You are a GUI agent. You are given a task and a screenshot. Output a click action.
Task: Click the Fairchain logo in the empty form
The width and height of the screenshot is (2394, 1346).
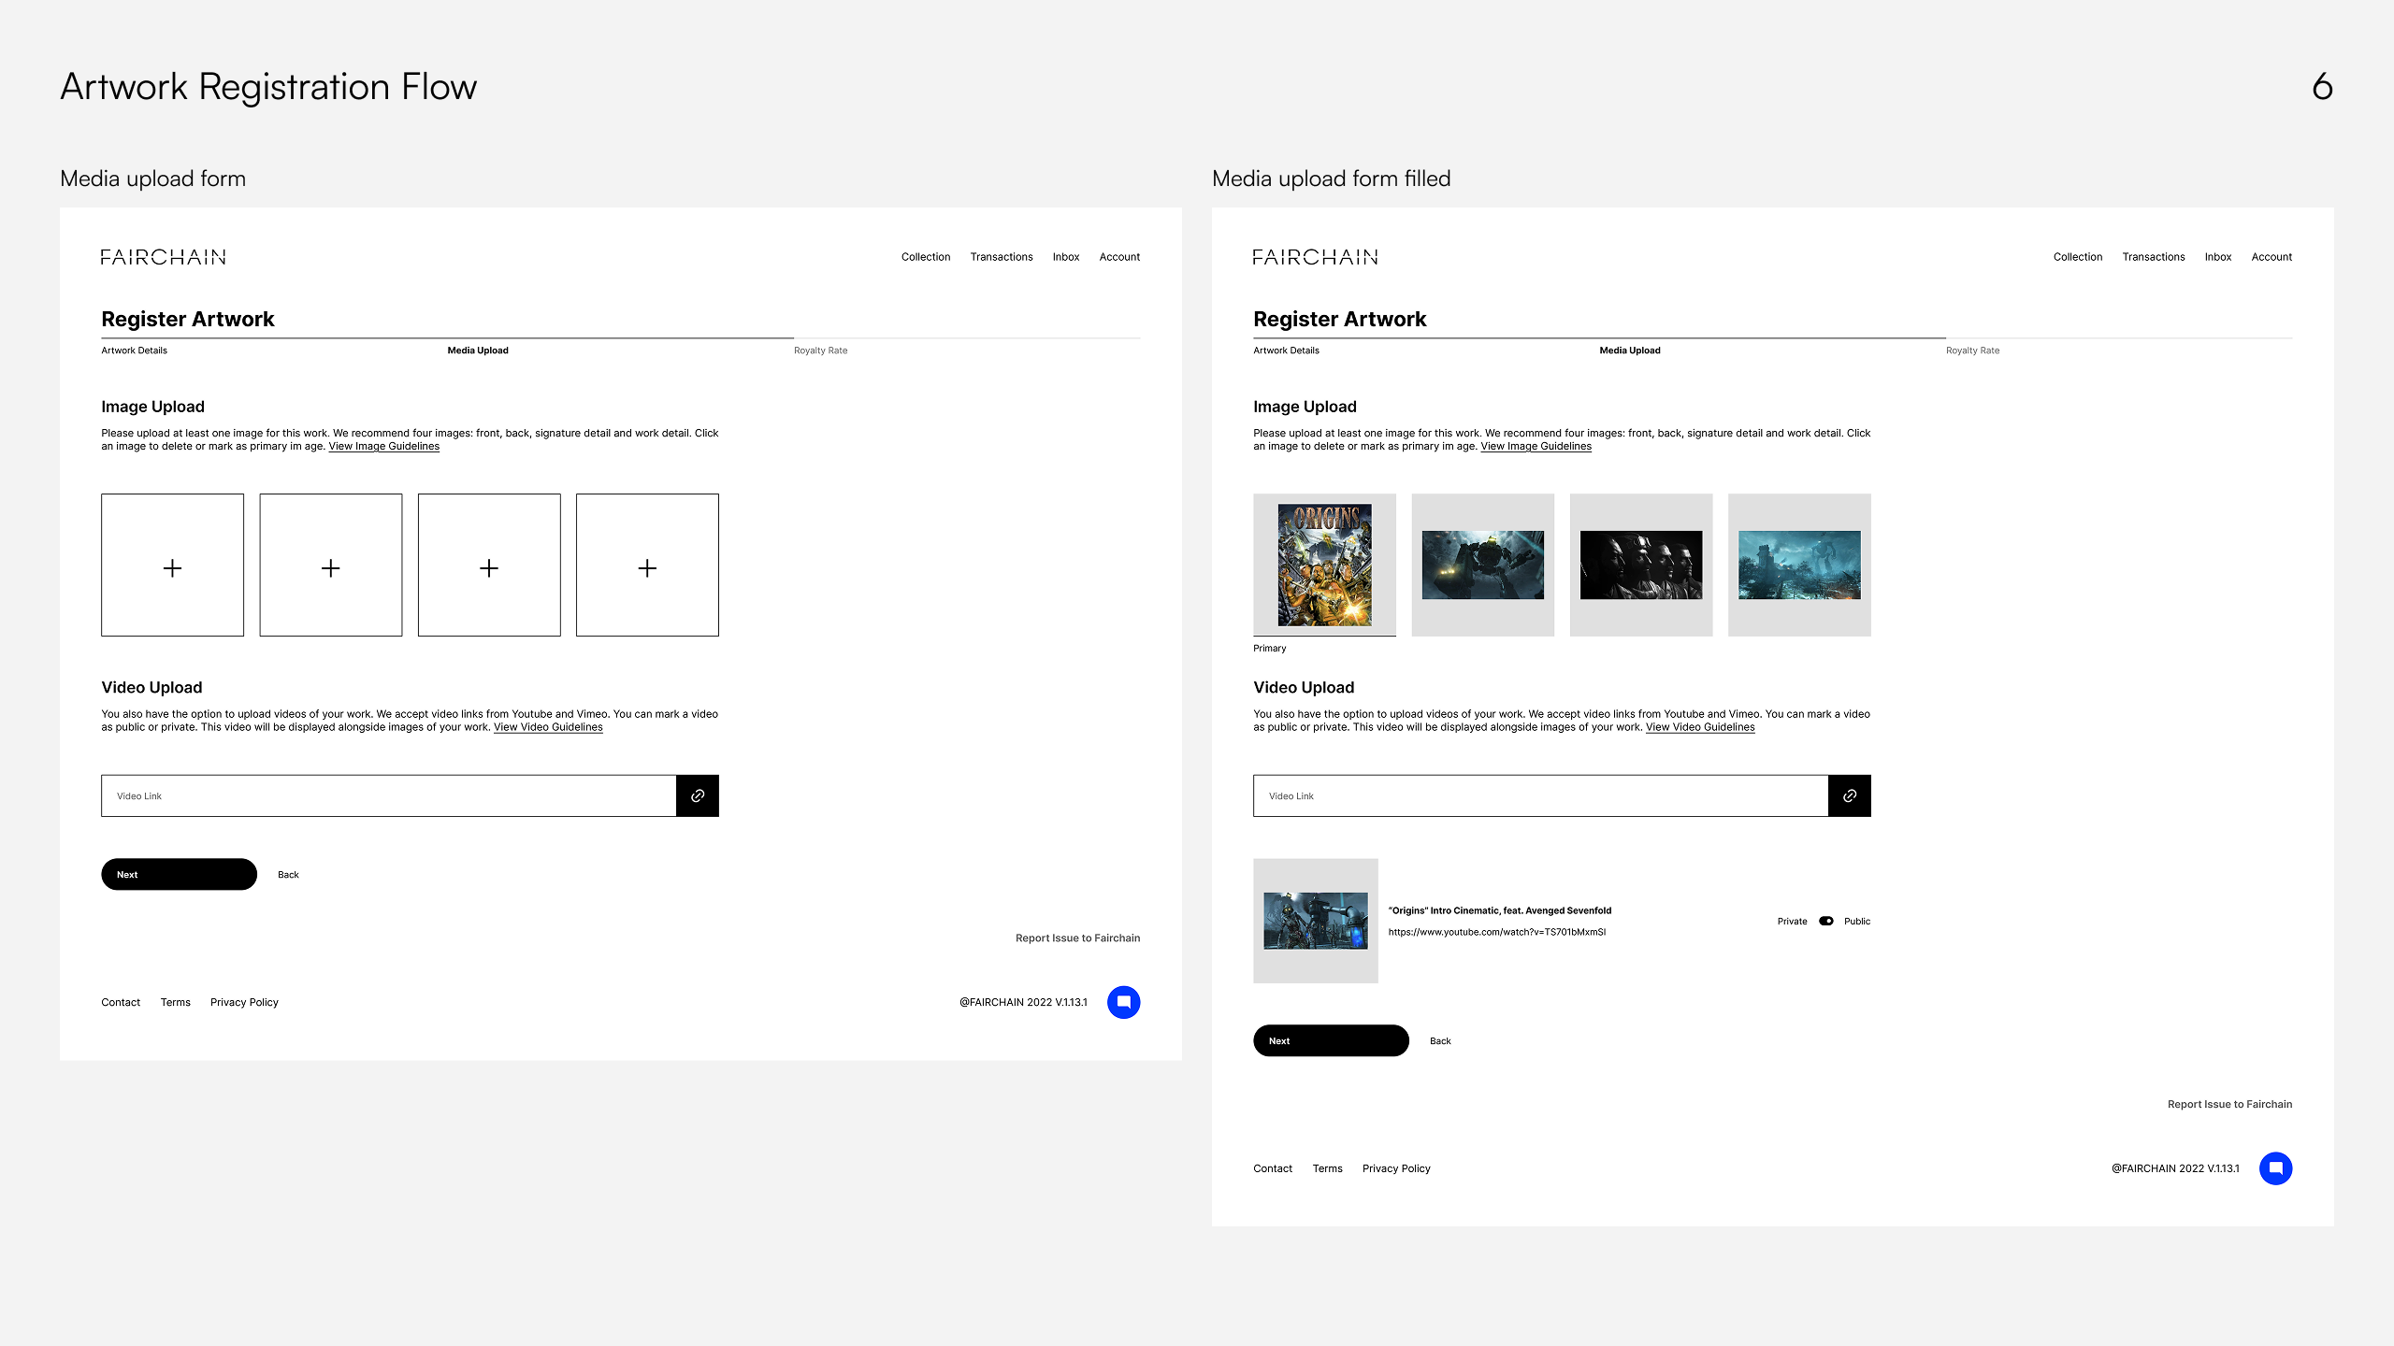(x=164, y=257)
